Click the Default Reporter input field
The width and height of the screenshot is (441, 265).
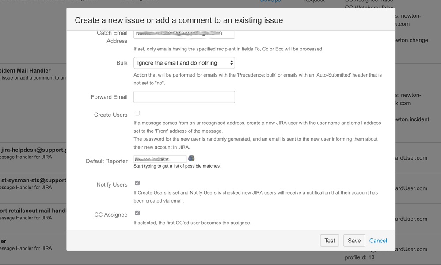click(x=160, y=159)
